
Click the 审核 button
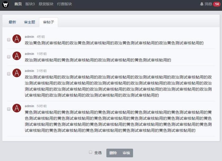pyautogui.click(x=126, y=153)
